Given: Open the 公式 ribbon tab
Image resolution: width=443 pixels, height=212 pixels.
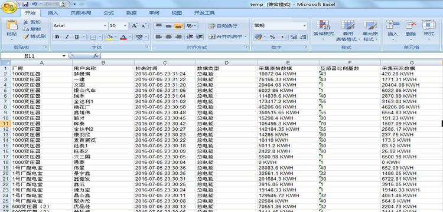Looking at the screenshot, I should [109, 13].
